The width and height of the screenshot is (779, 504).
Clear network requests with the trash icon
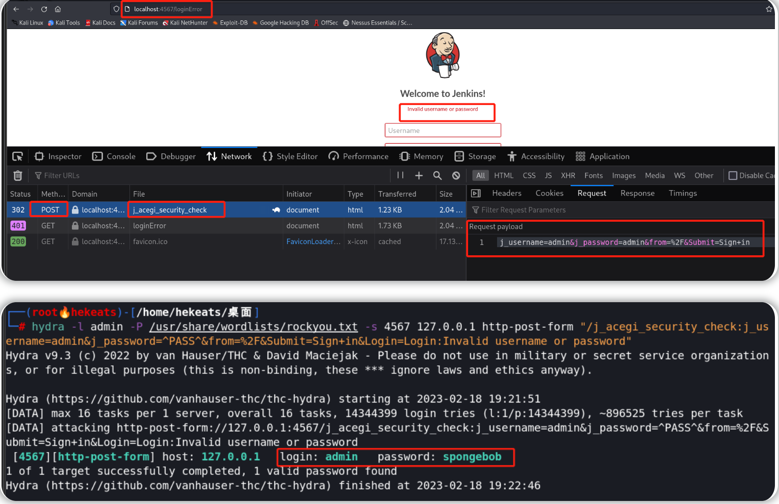(18, 175)
